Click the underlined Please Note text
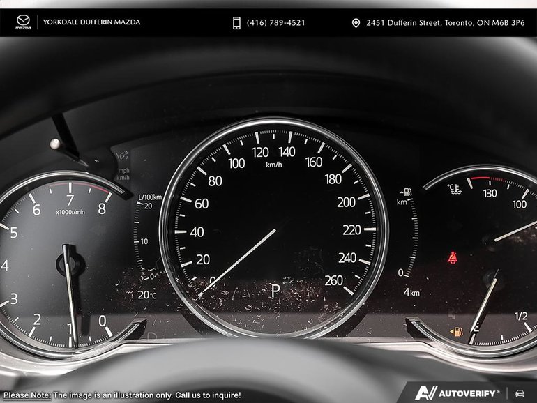The image size is (537, 403). (x=27, y=395)
